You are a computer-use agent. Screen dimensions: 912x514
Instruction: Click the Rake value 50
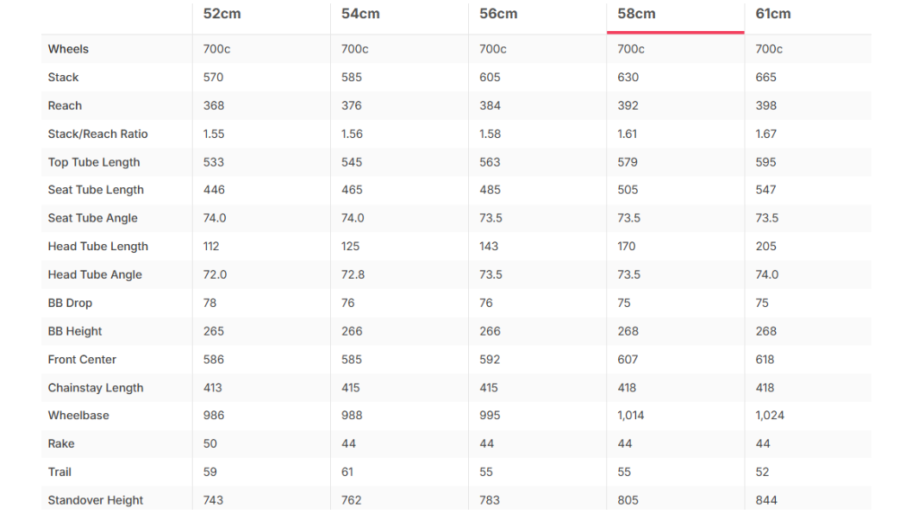[x=210, y=443]
